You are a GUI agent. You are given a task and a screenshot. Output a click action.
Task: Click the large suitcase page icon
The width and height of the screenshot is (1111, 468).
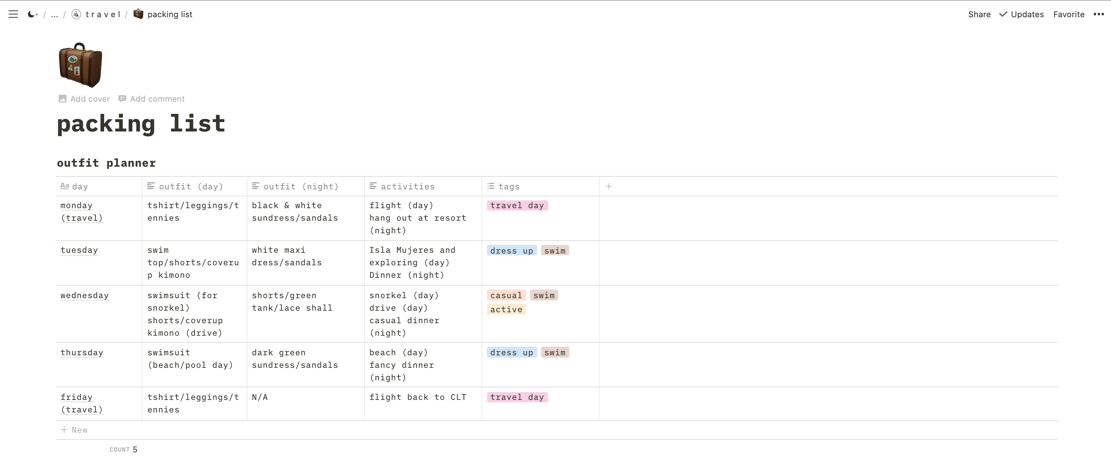click(80, 65)
